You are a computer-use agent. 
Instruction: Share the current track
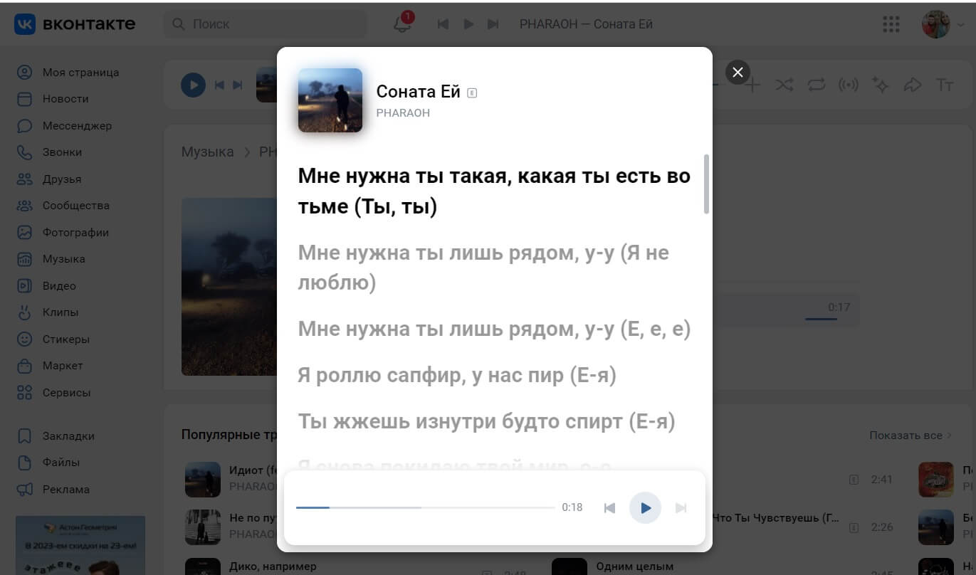(x=912, y=85)
